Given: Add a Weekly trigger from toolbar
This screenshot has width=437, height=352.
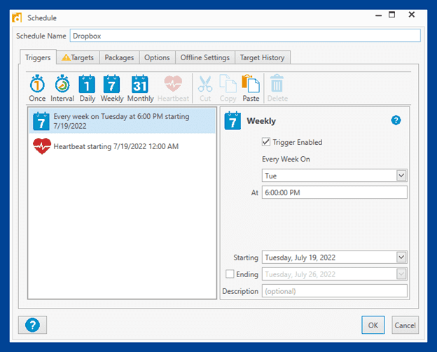Looking at the screenshot, I should [x=112, y=88].
